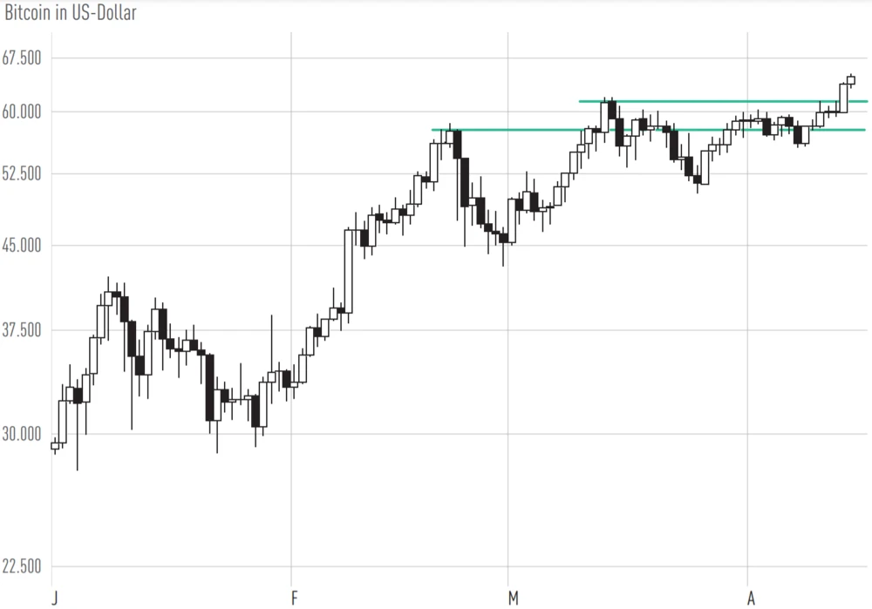The image size is (872, 609).
Task: Click the upper green resistance line
Action: pyautogui.click(x=724, y=101)
